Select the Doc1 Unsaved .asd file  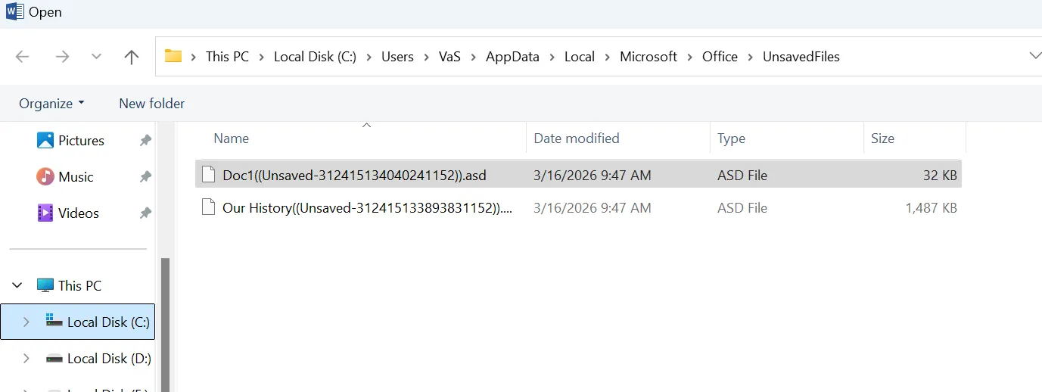click(578, 176)
